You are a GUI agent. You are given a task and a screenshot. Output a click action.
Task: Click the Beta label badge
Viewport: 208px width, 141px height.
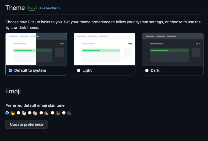click(32, 8)
